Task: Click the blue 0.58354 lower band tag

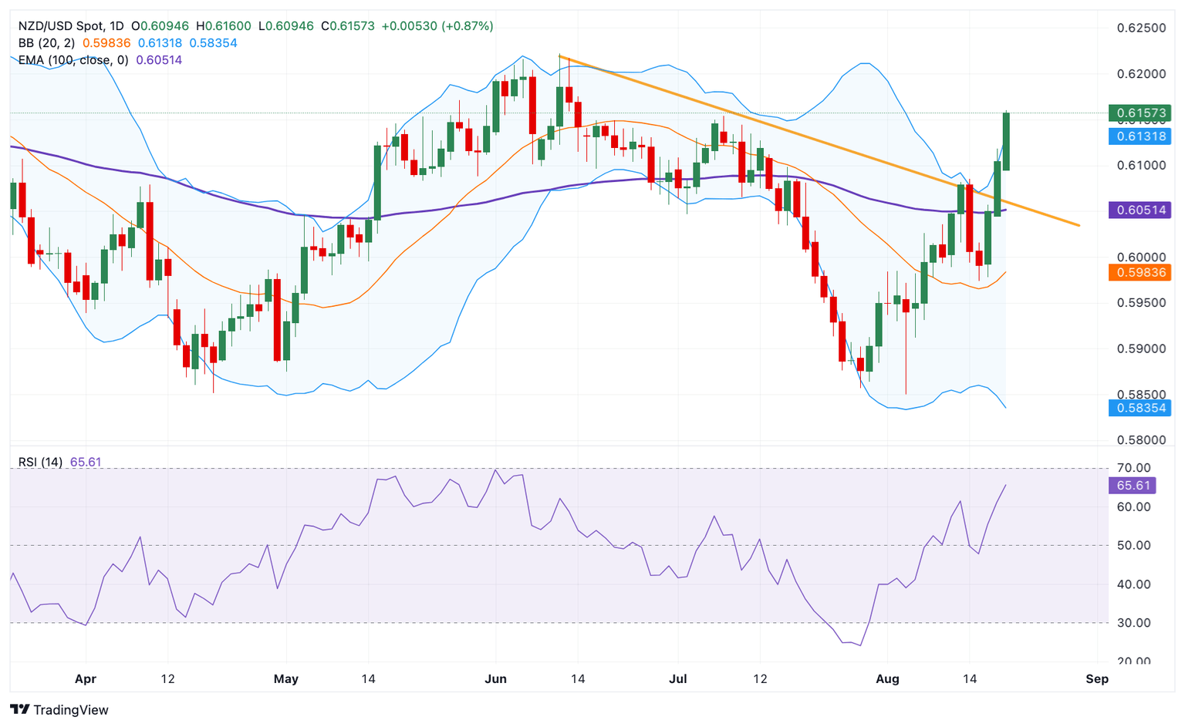Action: (x=1139, y=408)
